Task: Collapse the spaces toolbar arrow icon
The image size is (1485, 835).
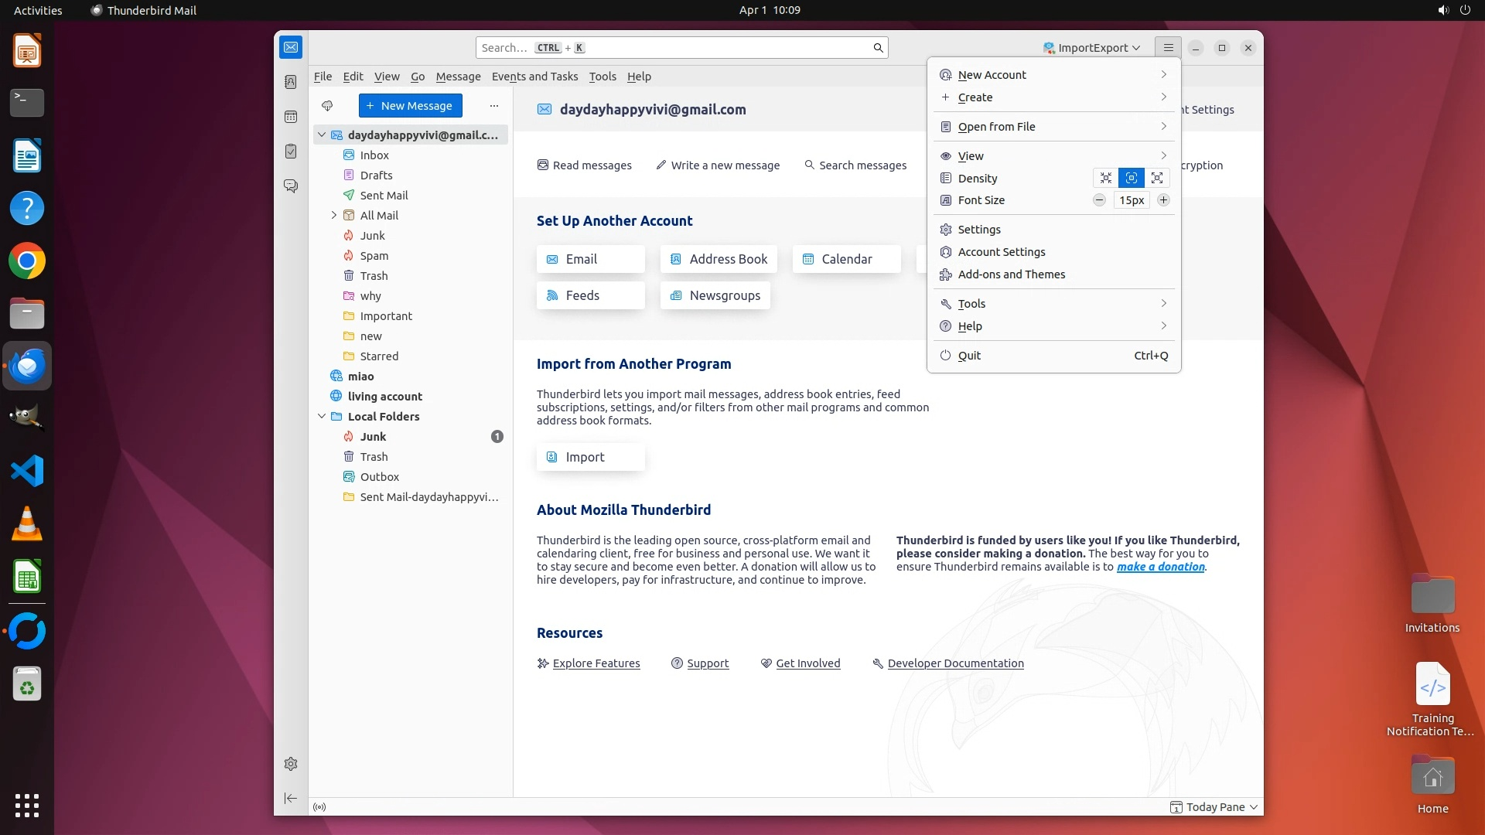Action: pos(291,798)
